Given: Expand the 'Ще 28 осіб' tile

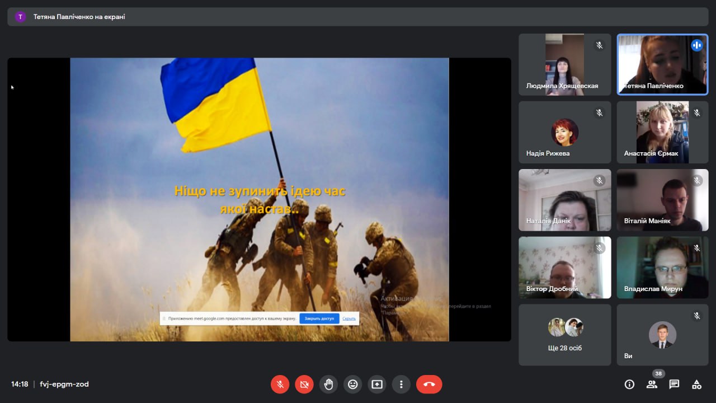Looking at the screenshot, I should 564,335.
